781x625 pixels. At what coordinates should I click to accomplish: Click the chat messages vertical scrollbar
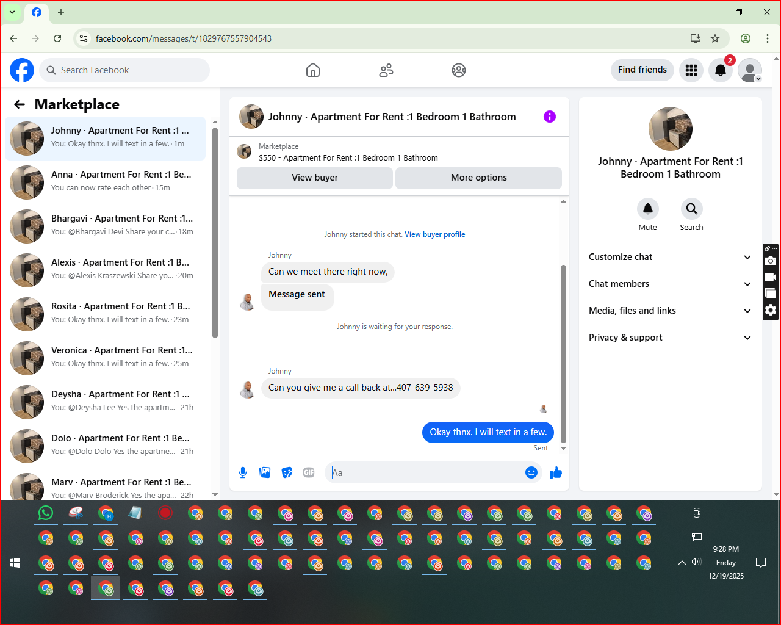point(563,354)
